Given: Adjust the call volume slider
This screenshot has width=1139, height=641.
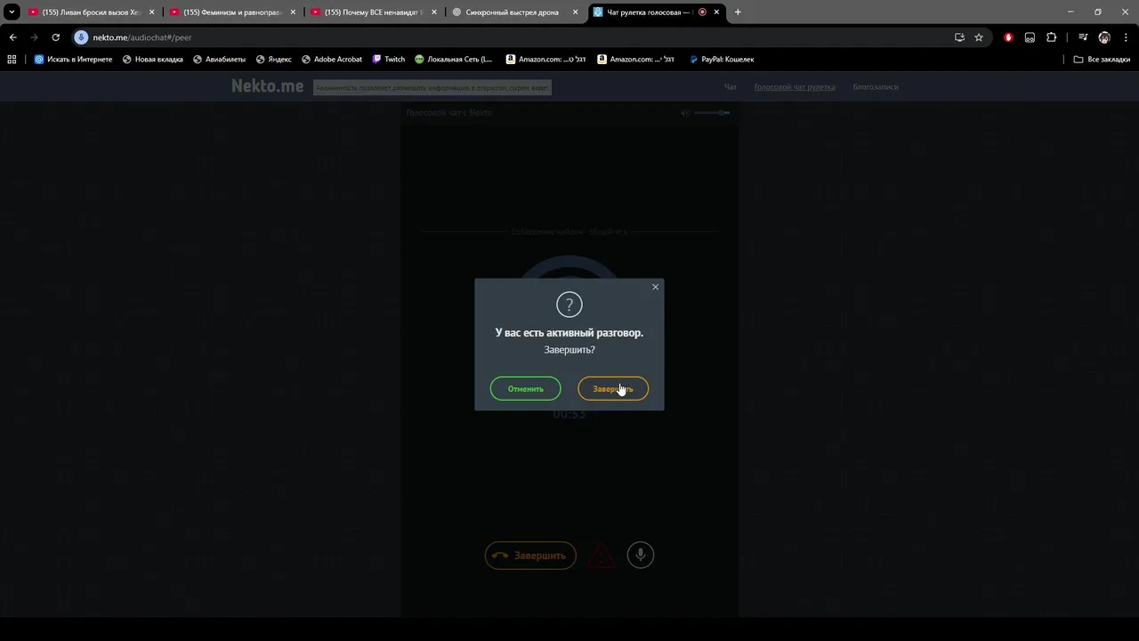Looking at the screenshot, I should tap(712, 113).
